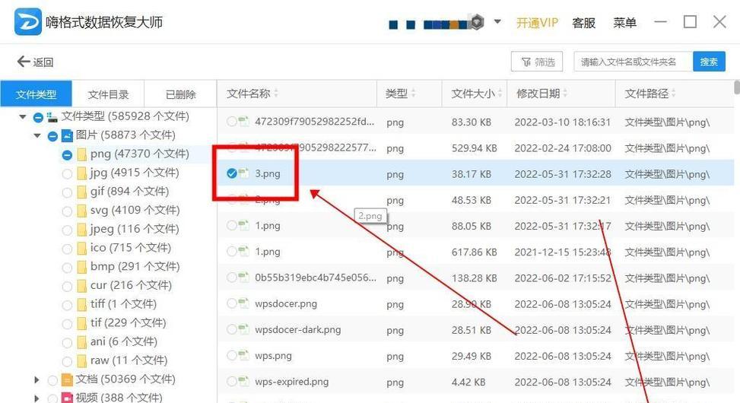The image size is (740, 403).
Task: Sort by 类型 column arrows
Action: (414, 94)
